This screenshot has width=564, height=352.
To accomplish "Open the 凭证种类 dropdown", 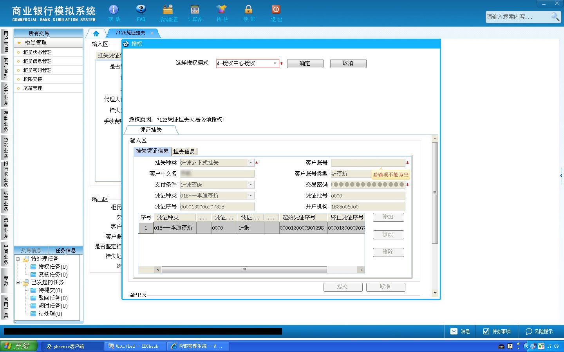I will click(x=251, y=196).
